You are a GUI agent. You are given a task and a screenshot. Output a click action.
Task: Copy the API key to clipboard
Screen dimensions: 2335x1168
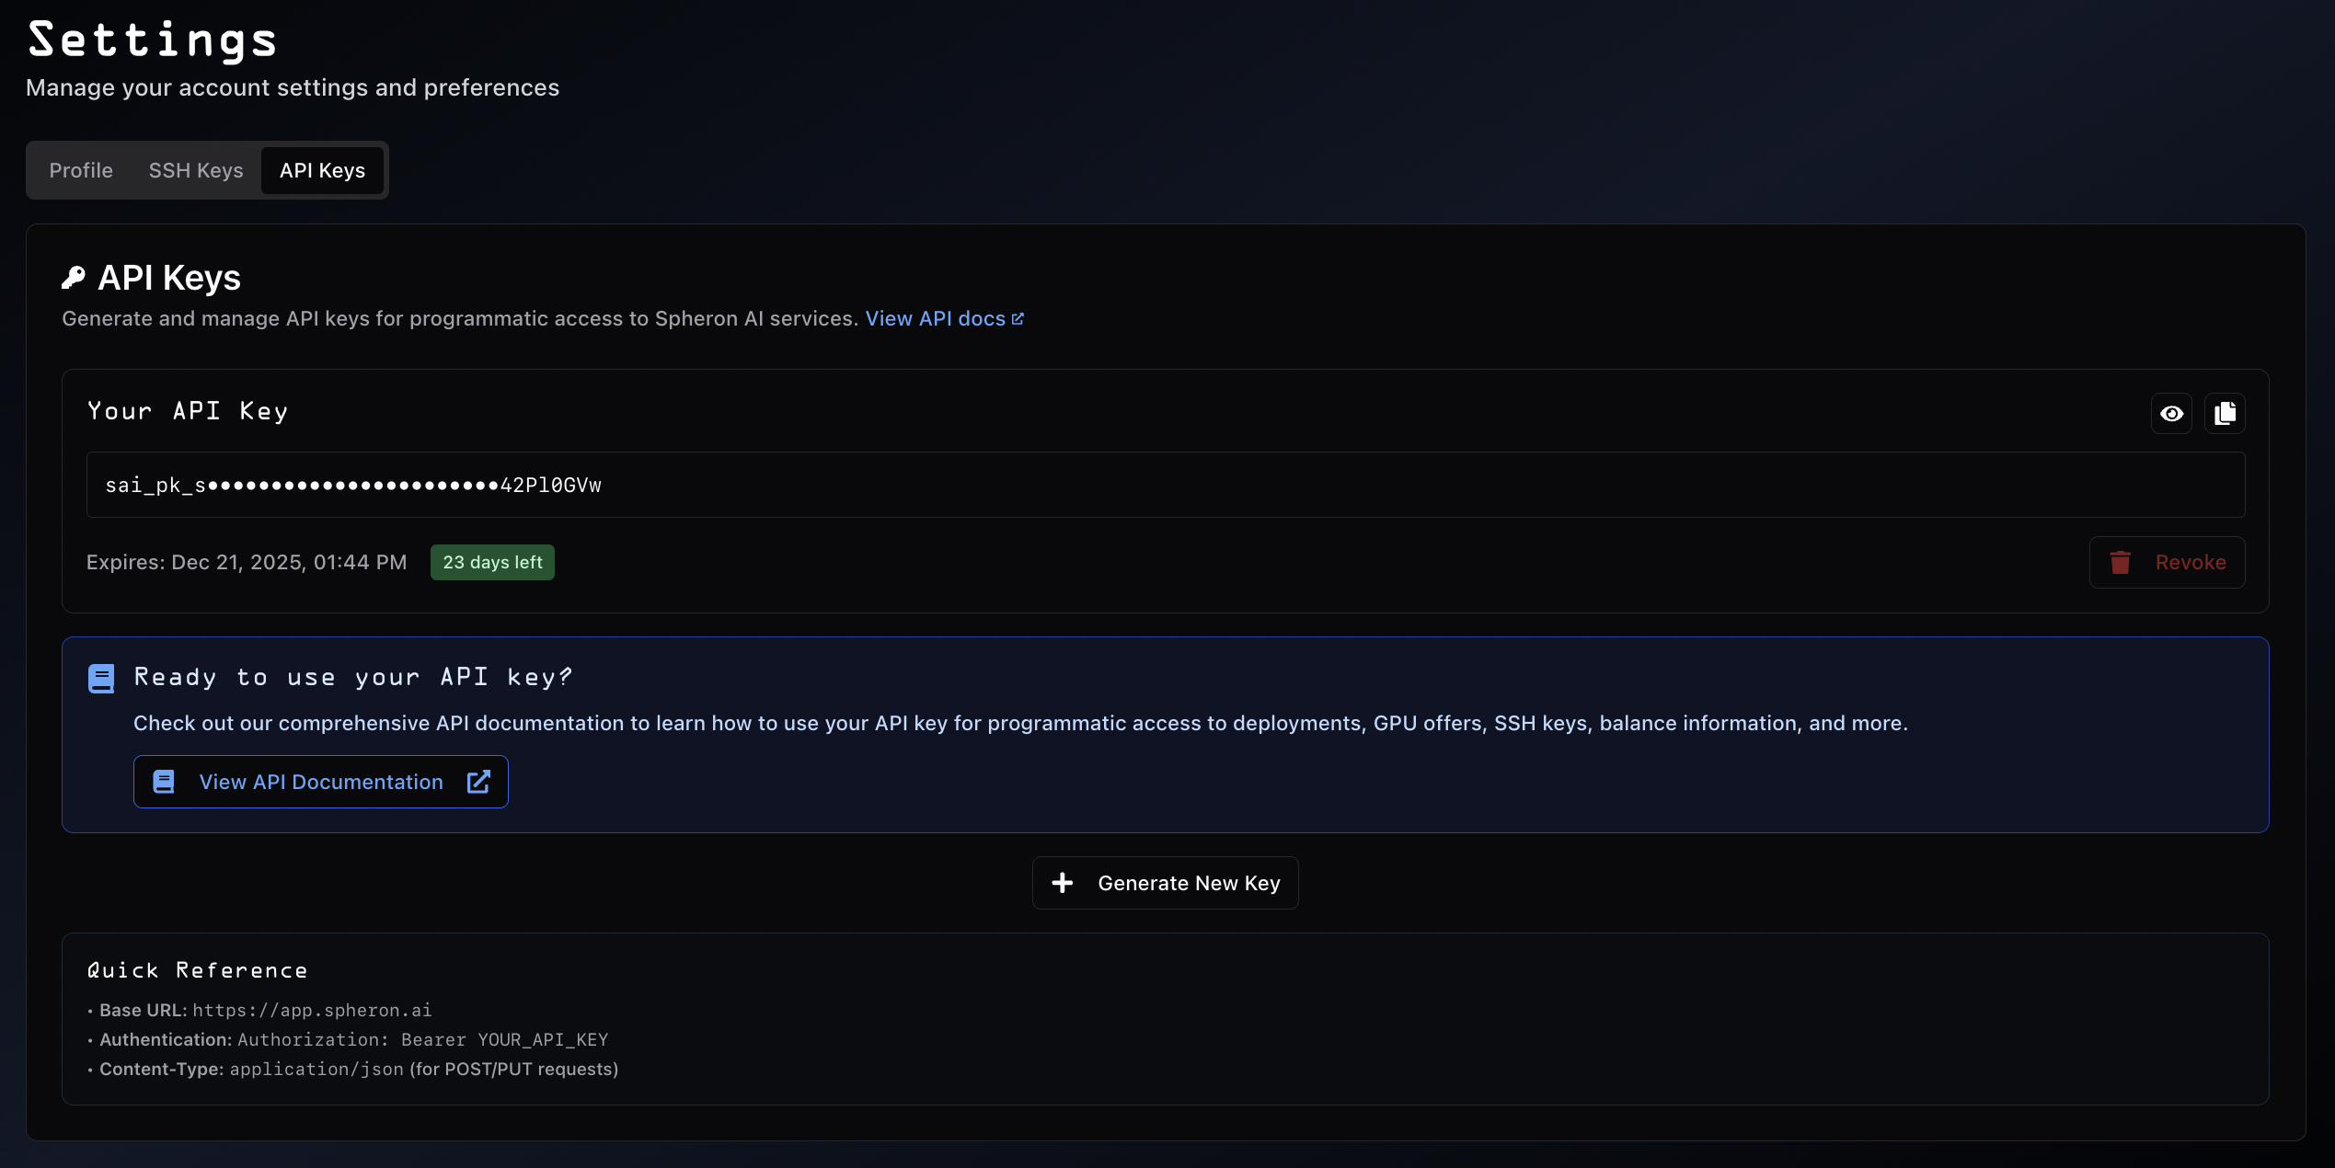click(x=2225, y=414)
